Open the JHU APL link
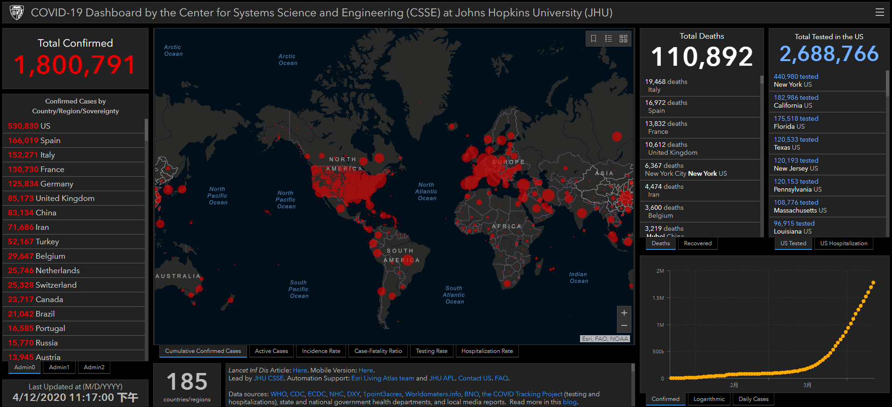Image resolution: width=892 pixels, height=407 pixels. (x=442, y=378)
